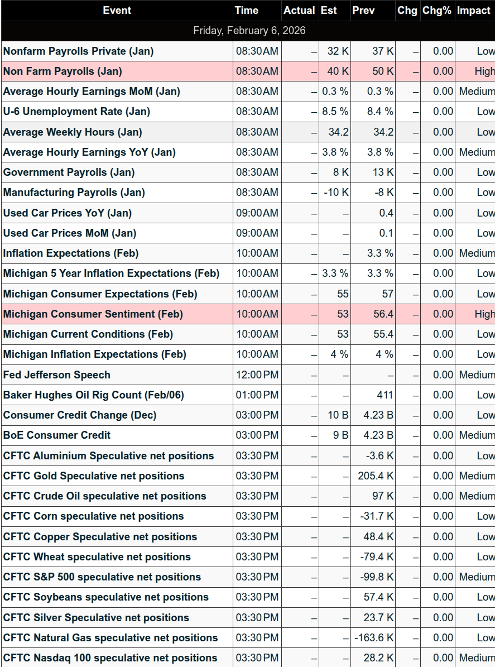The height and width of the screenshot is (667, 495).
Task: Select Nonfarm Payrolls Private (Jan) row
Action: pos(78,51)
